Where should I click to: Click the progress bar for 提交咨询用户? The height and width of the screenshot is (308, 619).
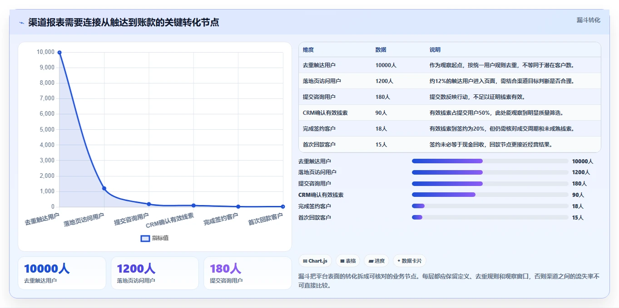(x=490, y=184)
